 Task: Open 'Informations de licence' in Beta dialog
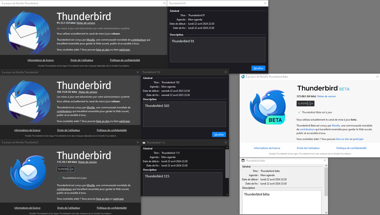pos(267,148)
